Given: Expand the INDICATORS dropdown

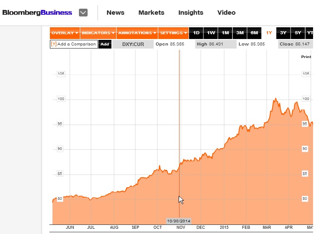Looking at the screenshot, I should point(98,33).
